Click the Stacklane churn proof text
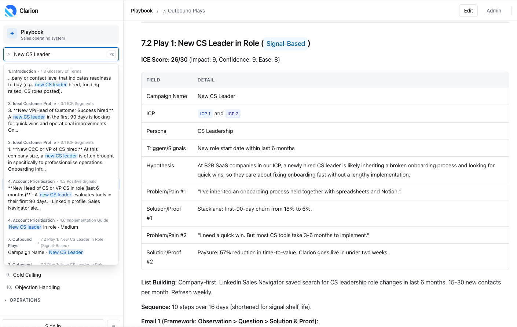The width and height of the screenshot is (517, 327). (255, 209)
